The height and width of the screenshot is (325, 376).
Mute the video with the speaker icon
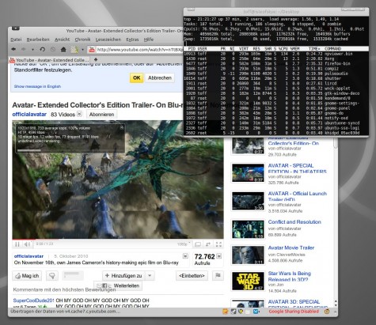pos(27,244)
